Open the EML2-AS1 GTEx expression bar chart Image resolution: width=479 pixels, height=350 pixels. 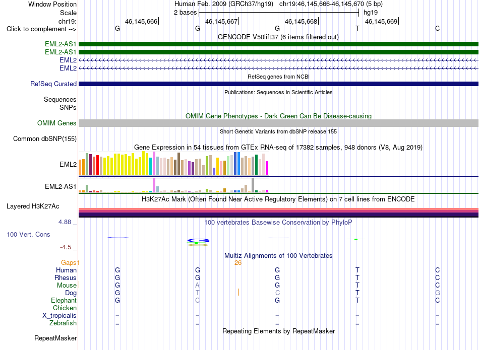(173, 185)
